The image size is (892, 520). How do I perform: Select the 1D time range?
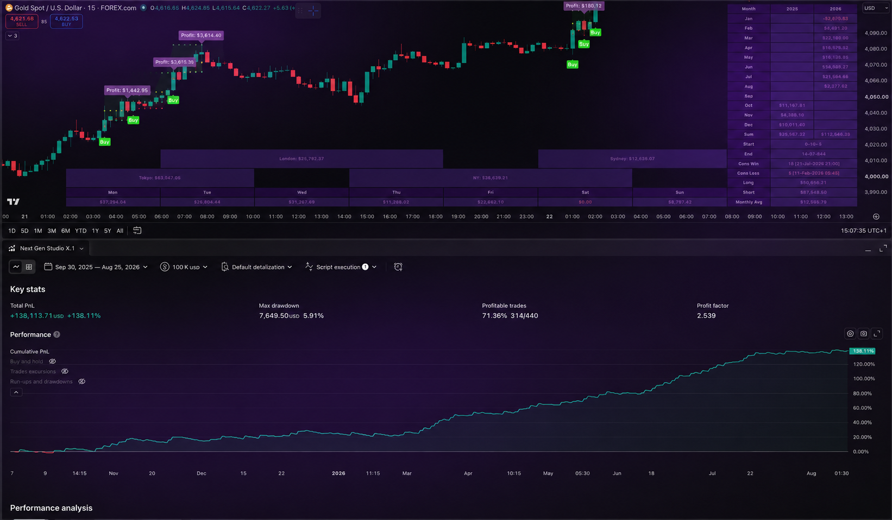click(12, 231)
